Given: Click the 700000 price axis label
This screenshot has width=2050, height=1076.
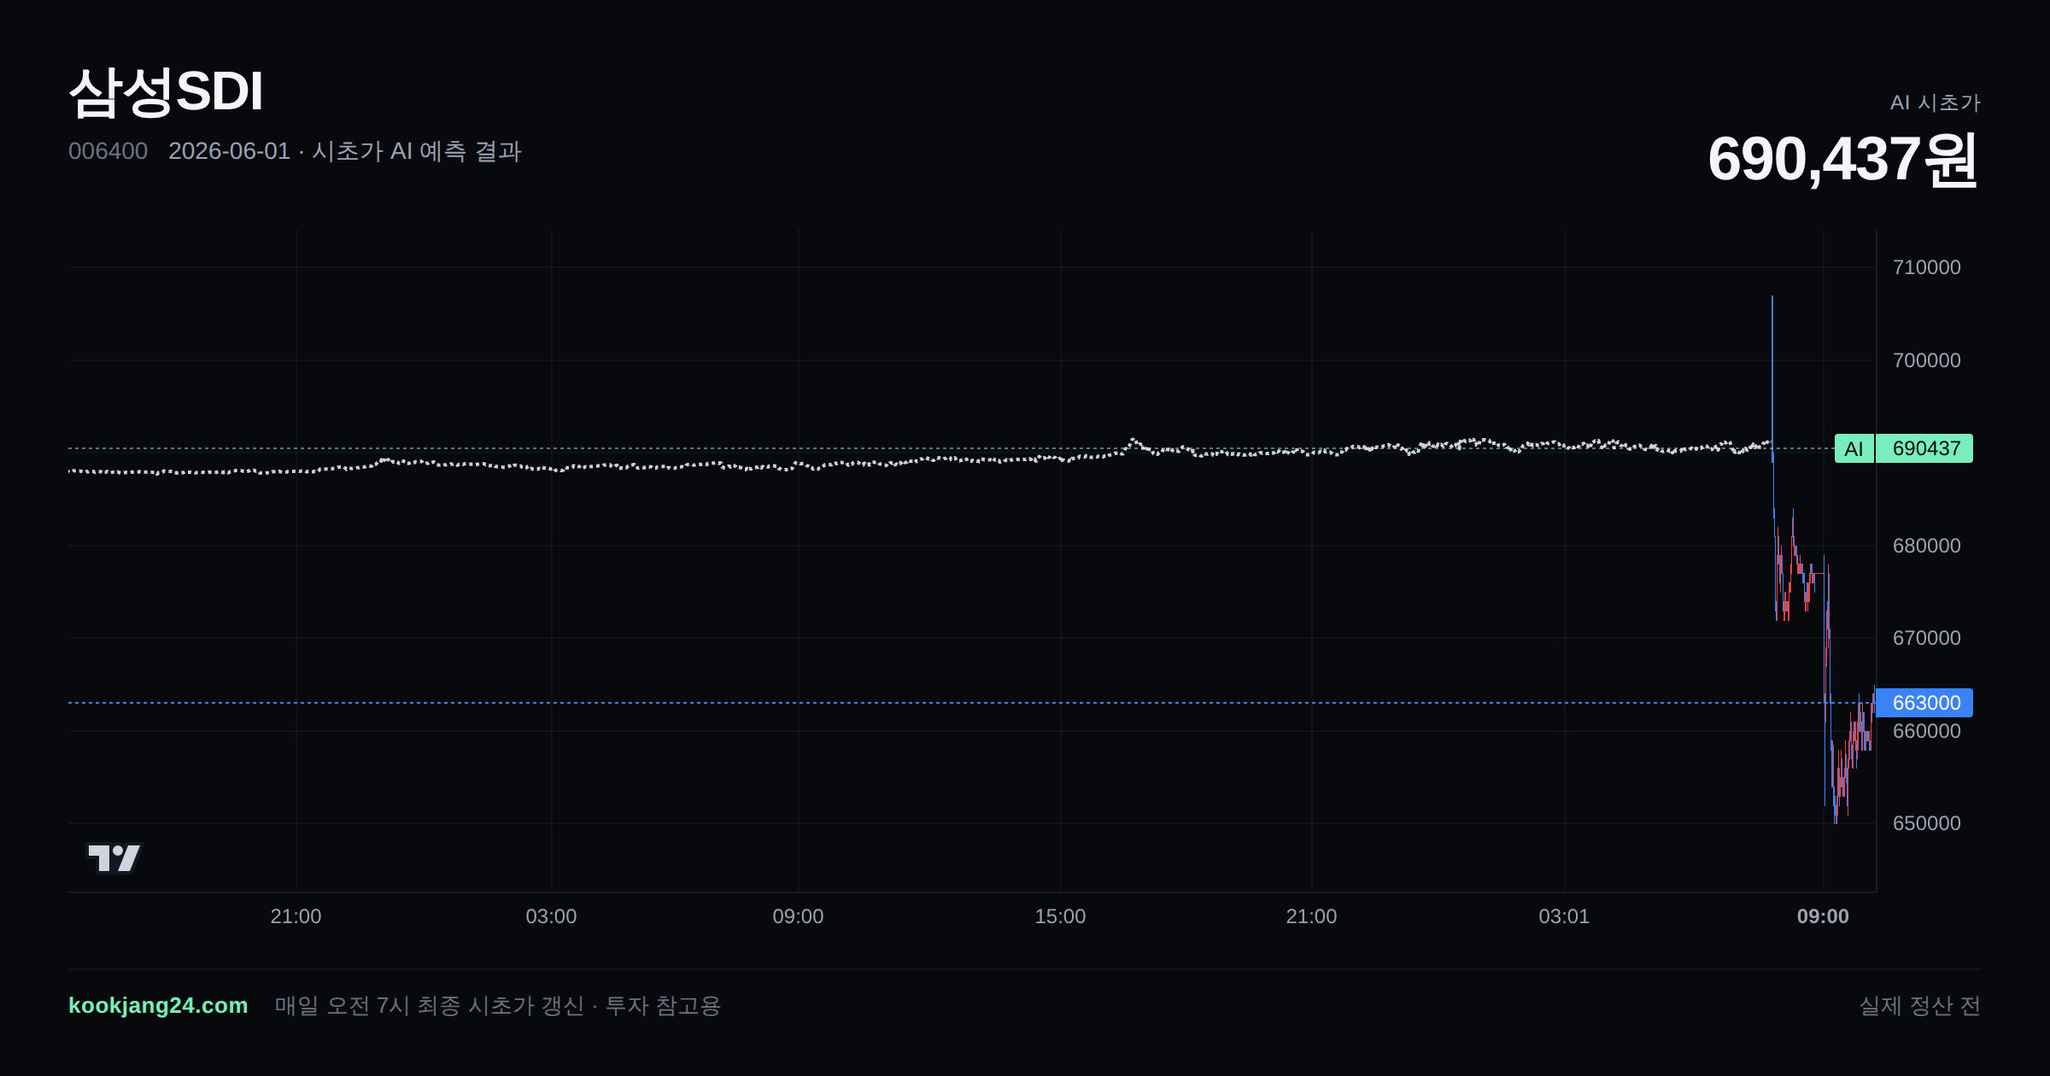Looking at the screenshot, I should pyautogui.click(x=1926, y=360).
